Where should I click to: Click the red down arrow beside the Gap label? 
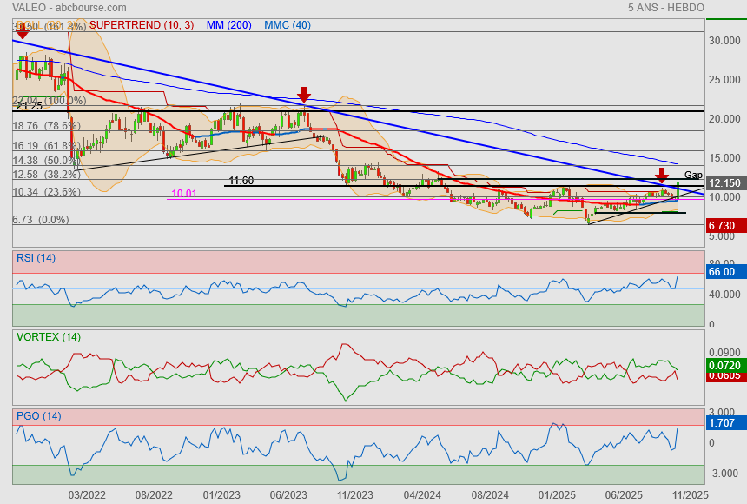click(x=662, y=175)
